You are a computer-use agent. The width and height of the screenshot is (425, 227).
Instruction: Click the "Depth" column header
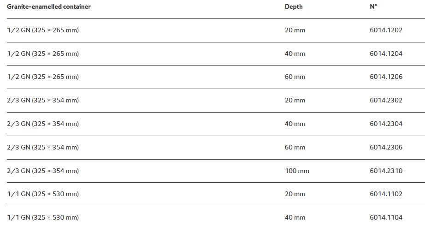[294, 7]
